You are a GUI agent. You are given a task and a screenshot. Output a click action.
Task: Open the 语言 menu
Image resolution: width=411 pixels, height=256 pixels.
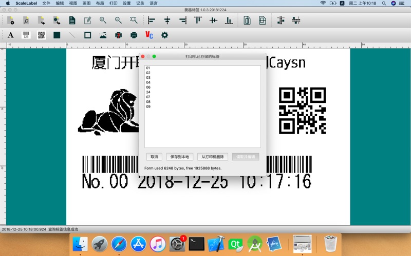154,3
